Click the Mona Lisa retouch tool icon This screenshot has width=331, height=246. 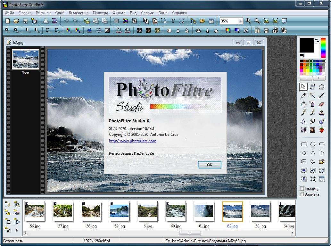[312, 130]
